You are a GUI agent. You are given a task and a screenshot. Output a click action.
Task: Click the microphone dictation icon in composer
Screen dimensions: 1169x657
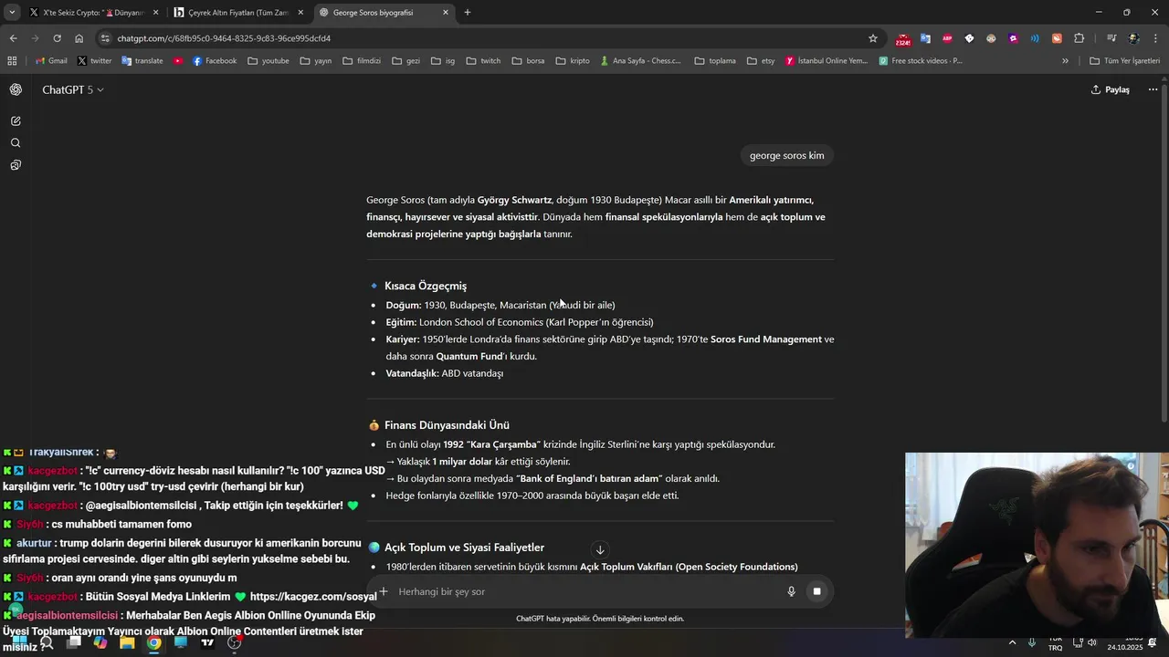coord(791,591)
